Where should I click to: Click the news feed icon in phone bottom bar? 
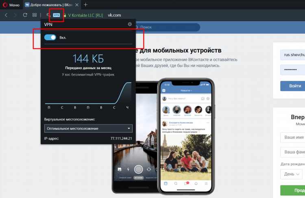tap(166, 183)
